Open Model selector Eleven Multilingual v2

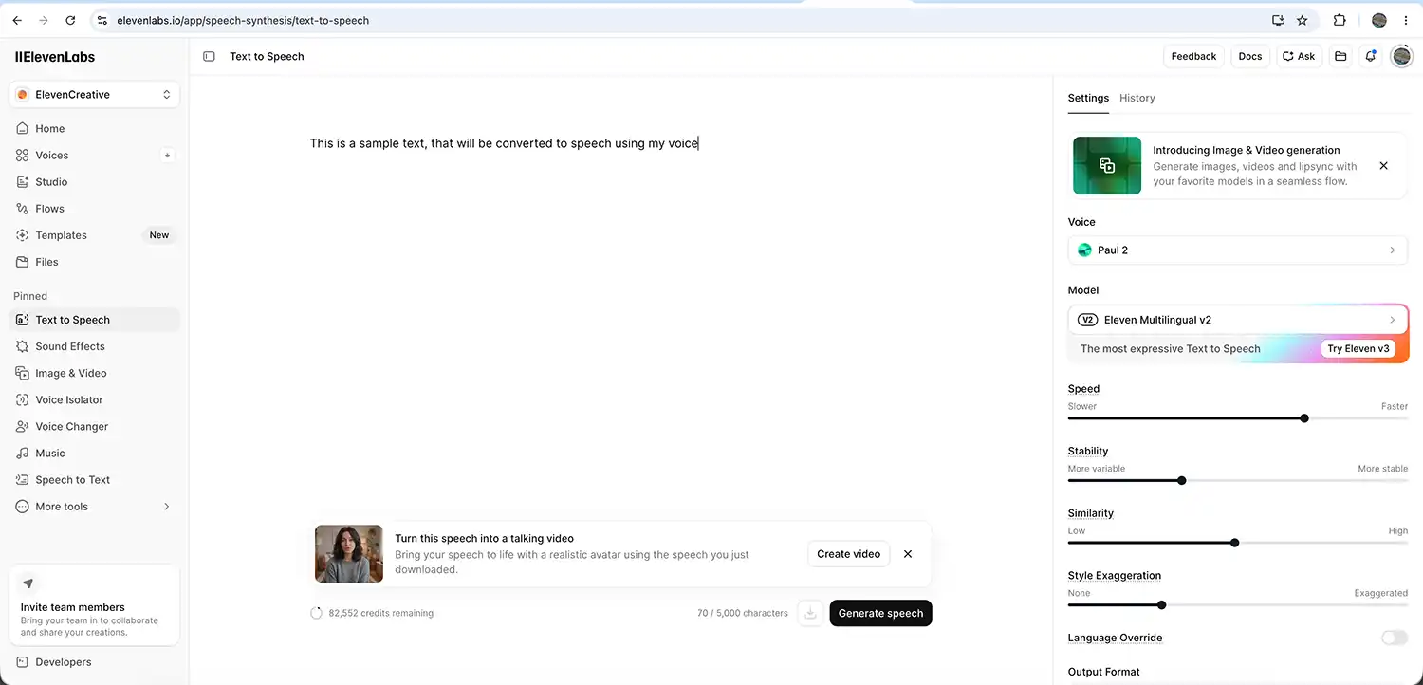point(1238,321)
